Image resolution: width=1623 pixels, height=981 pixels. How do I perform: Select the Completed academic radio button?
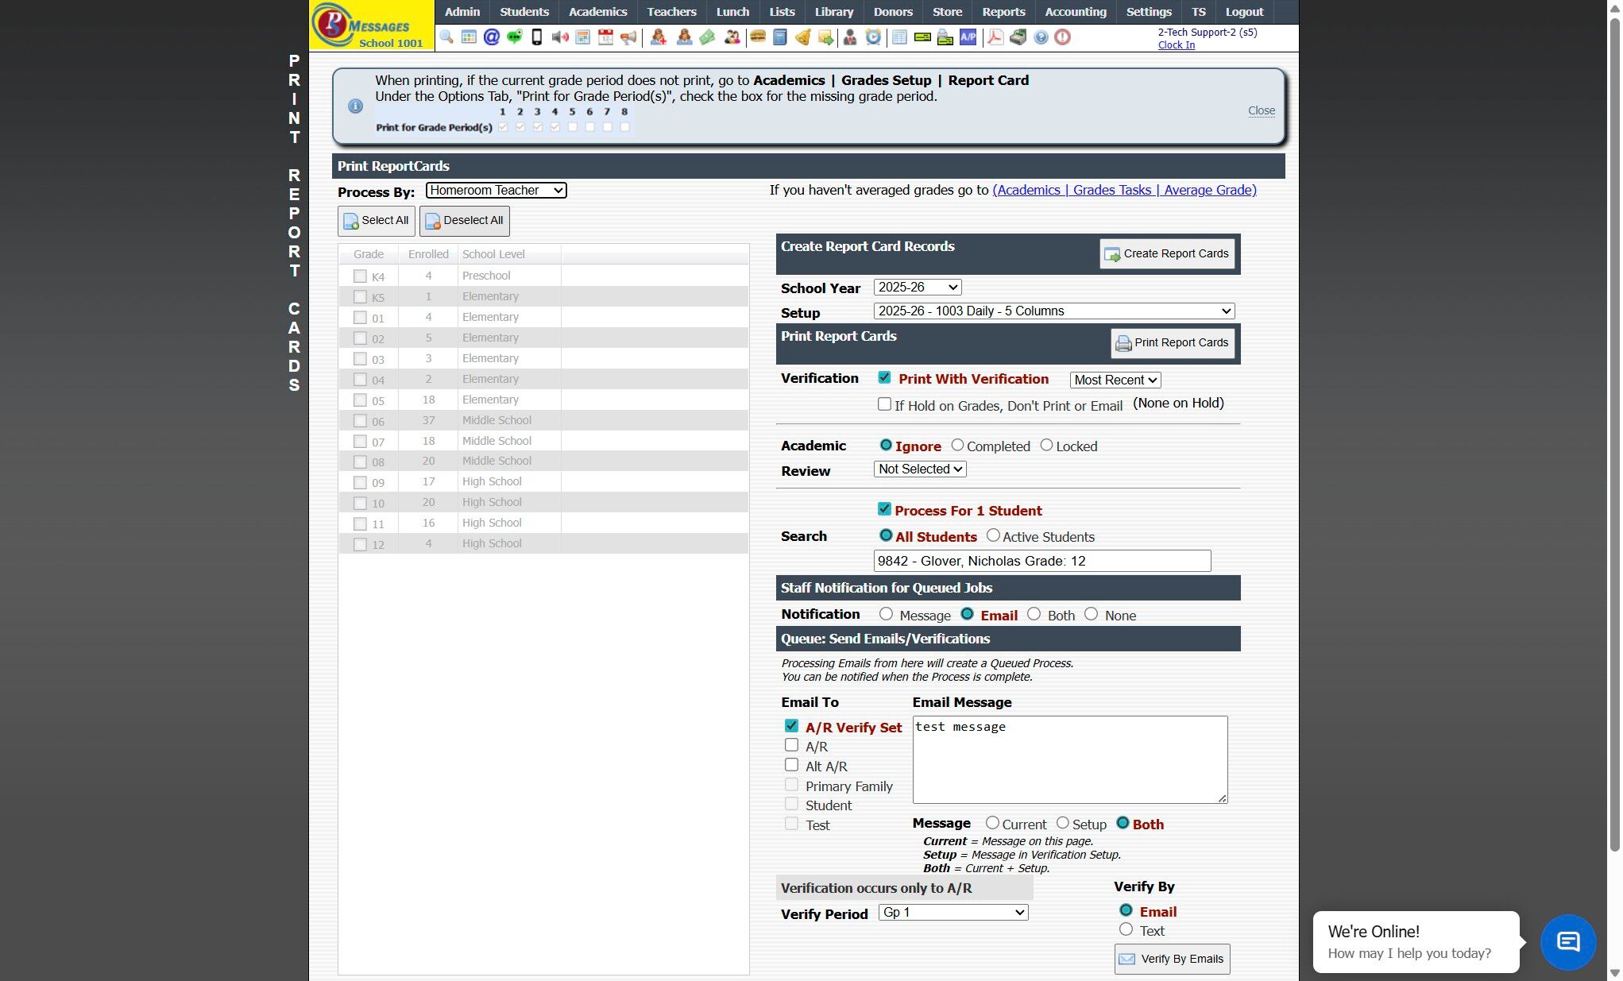coord(957,446)
